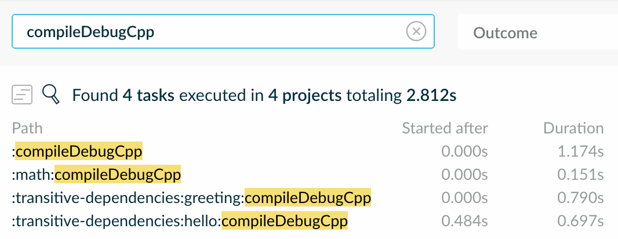Click the magnifying glass search icon

[50, 95]
